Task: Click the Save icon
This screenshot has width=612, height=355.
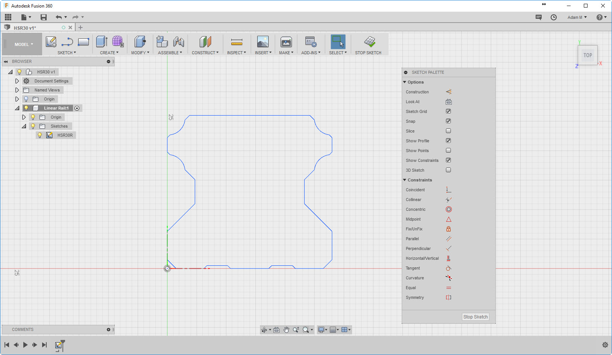Action: (44, 17)
